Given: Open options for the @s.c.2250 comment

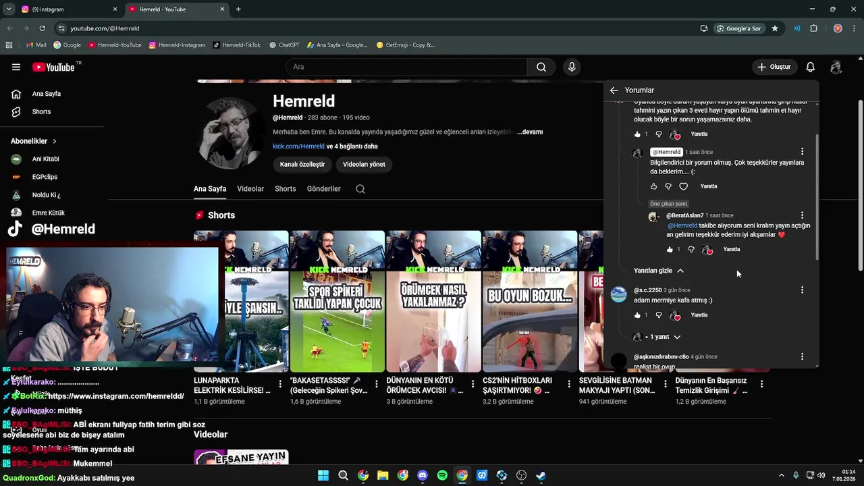Looking at the screenshot, I should [x=802, y=290].
